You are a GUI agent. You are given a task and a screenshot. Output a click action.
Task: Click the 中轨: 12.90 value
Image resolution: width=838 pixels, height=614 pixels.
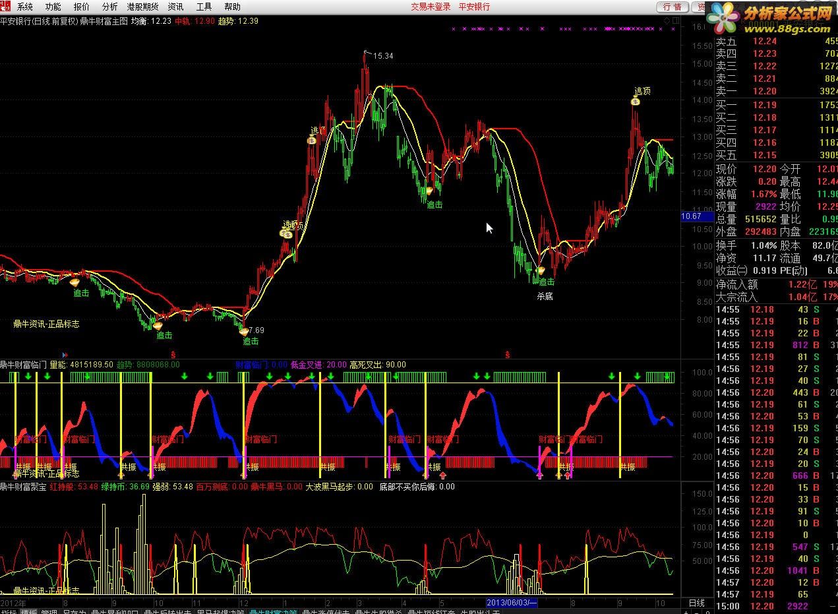point(195,21)
